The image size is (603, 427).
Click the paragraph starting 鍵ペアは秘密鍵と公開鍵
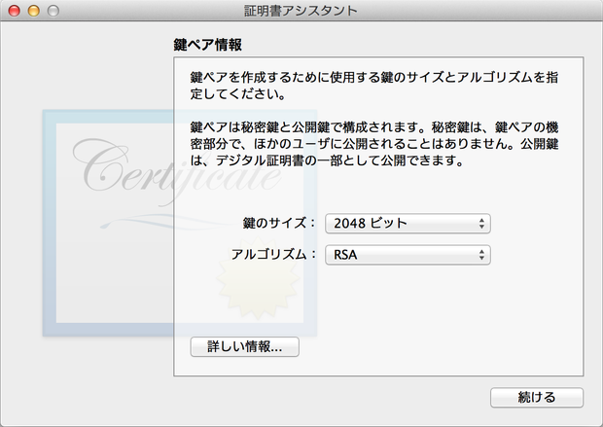(x=373, y=144)
